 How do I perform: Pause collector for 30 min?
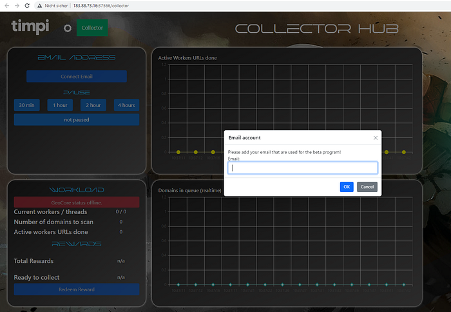point(26,105)
